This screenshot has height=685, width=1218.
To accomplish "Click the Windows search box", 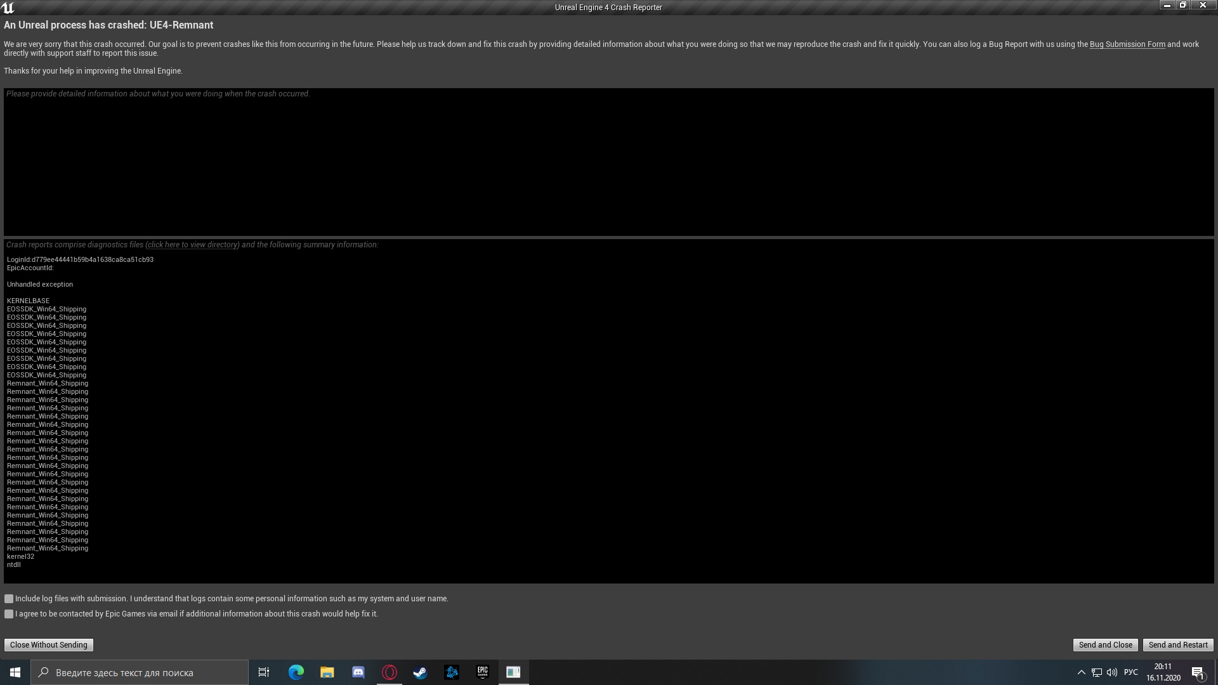I will pyautogui.click(x=140, y=672).
